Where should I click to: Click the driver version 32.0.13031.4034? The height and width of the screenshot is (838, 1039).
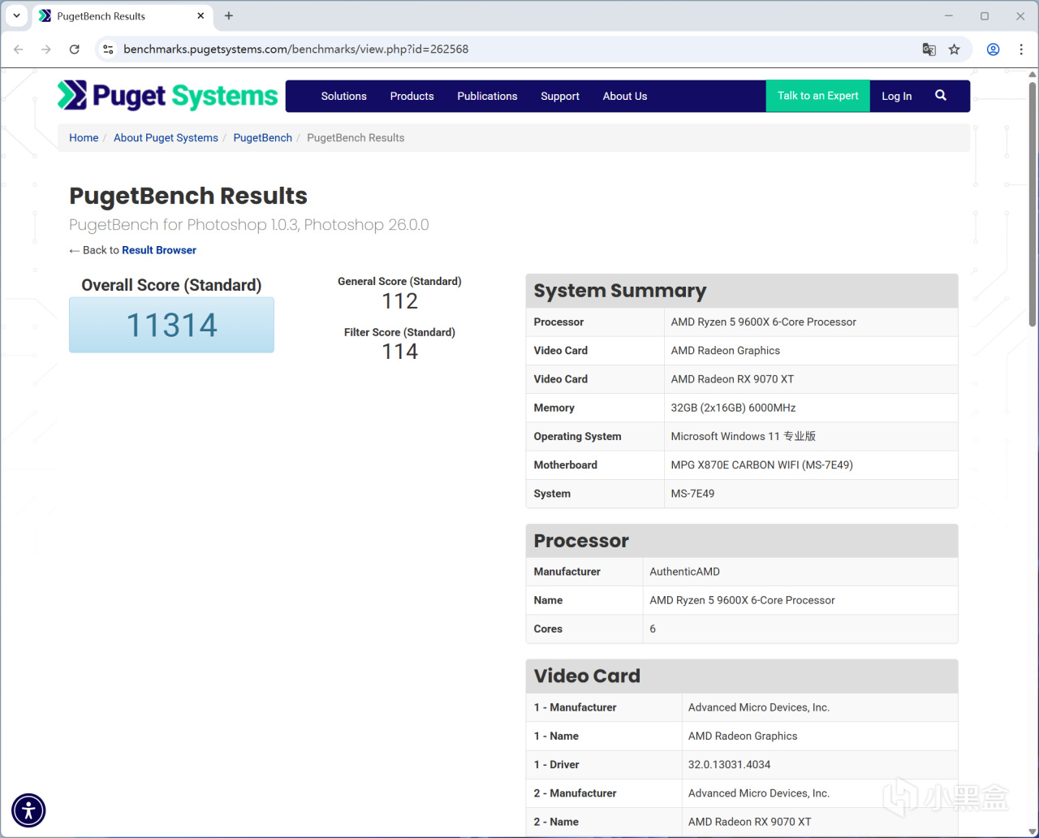[729, 765]
